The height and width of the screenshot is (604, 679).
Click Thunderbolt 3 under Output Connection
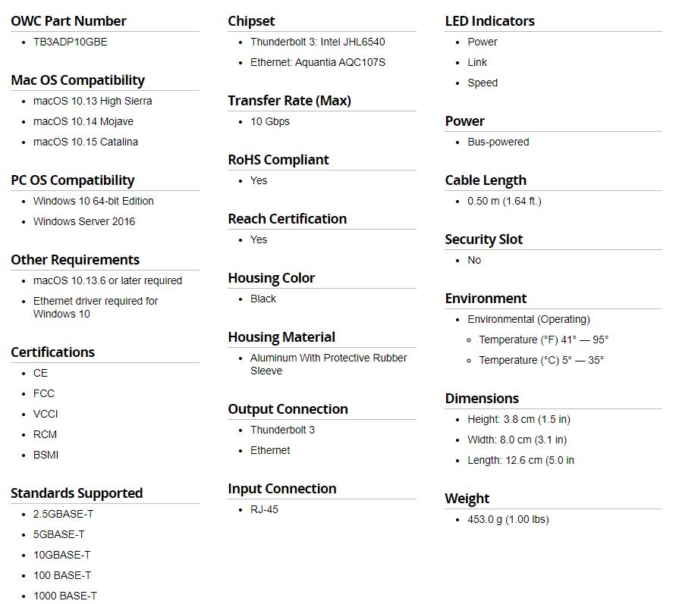pyautogui.click(x=282, y=430)
